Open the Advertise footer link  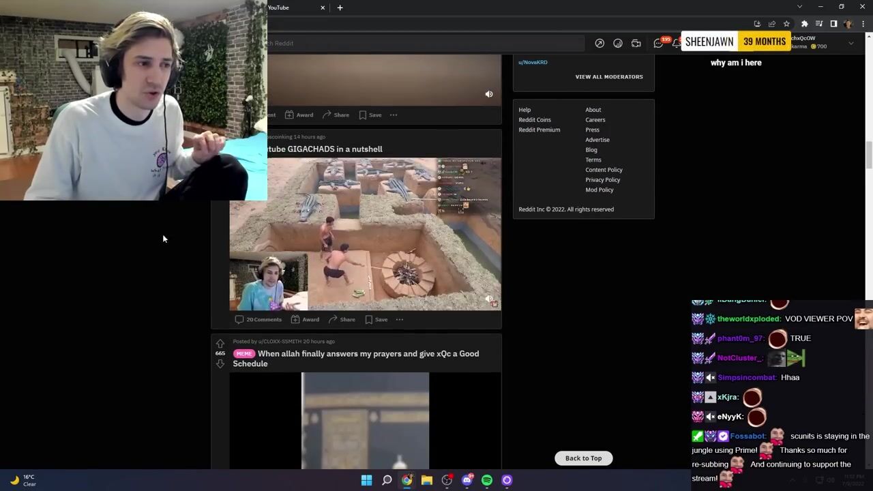point(597,140)
